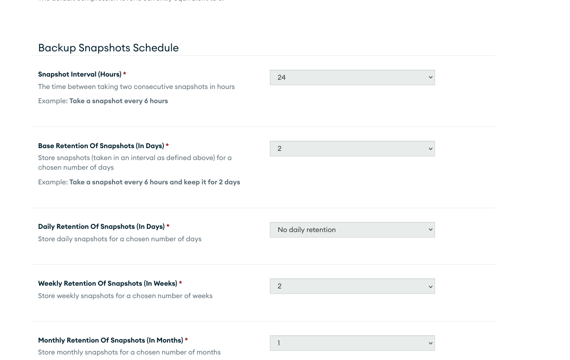Click the 'Weekly Retention Of Snapshots (In Weeks)' label
The image size is (570, 360).
click(x=107, y=283)
